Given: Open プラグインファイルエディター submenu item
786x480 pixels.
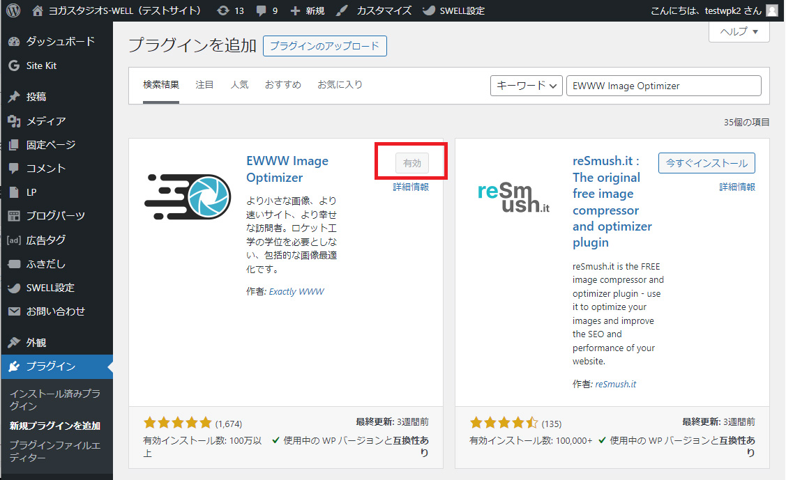Looking at the screenshot, I should coord(55,451).
